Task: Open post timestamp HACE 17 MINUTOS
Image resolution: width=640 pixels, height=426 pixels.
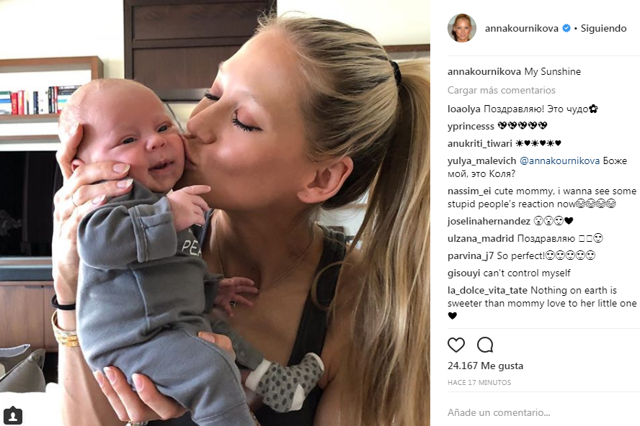Action: pos(479,382)
